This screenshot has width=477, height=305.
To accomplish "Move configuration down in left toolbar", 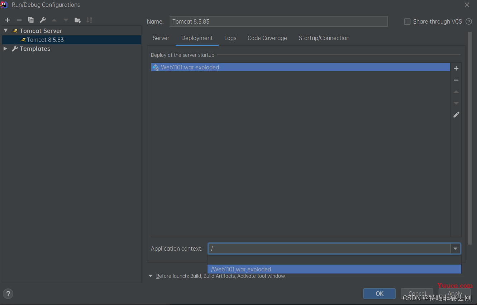I will point(66,20).
